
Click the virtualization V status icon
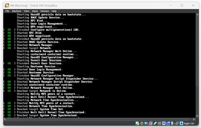[x=172, y=123]
